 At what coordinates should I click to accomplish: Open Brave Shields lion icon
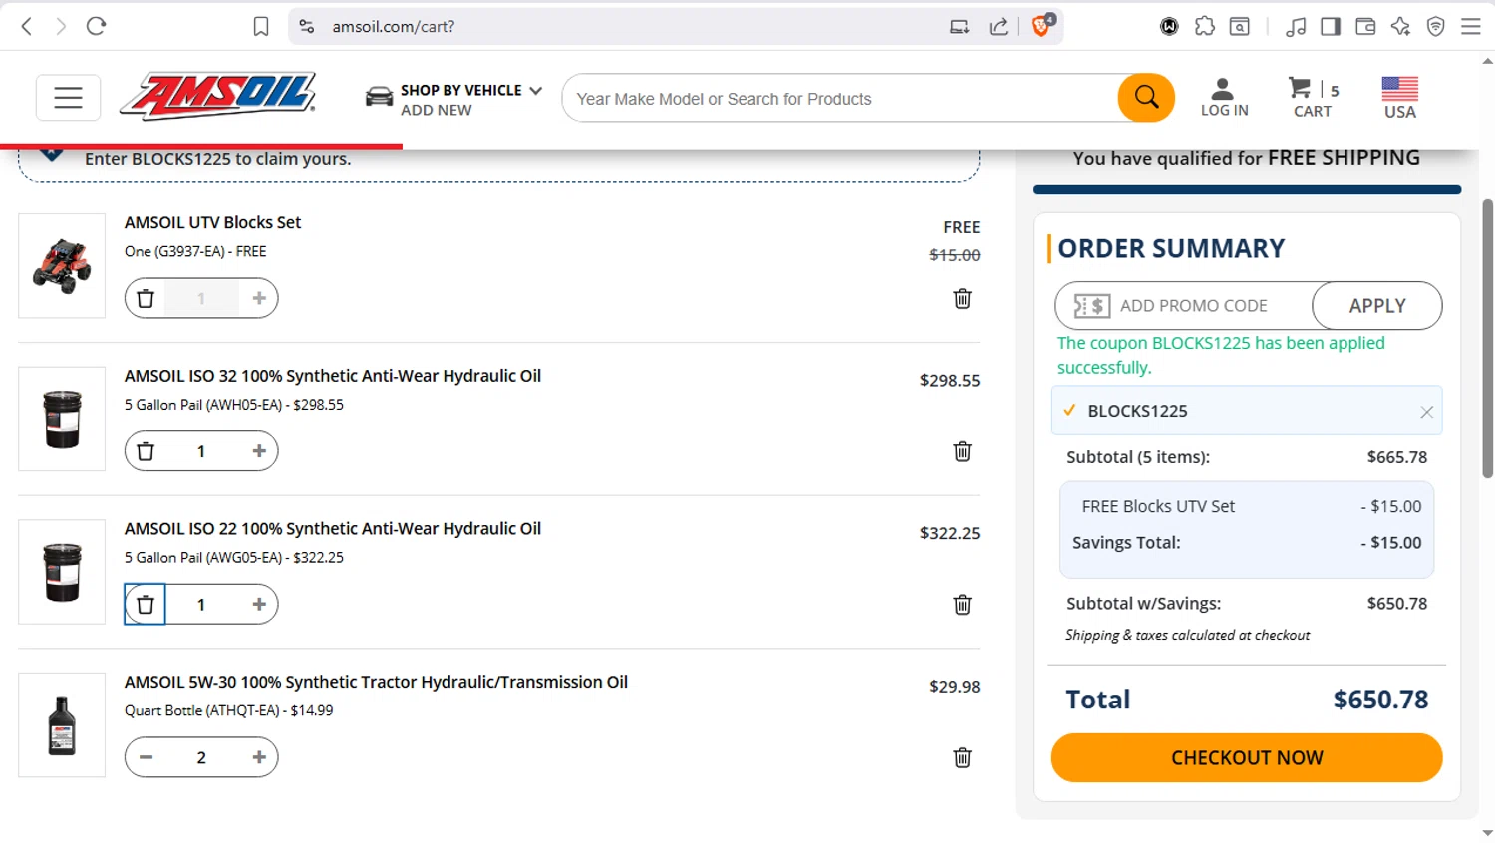[1043, 26]
